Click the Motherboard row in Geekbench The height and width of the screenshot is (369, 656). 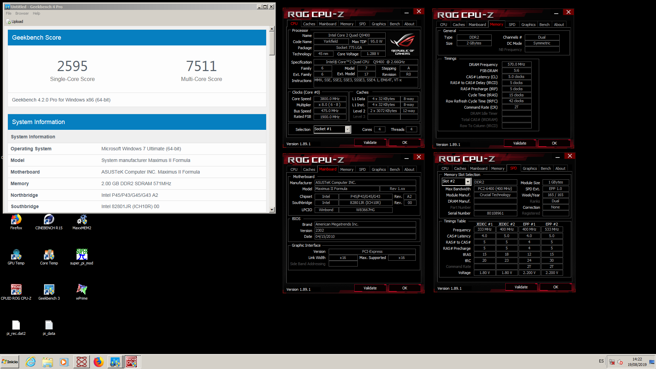click(x=137, y=172)
